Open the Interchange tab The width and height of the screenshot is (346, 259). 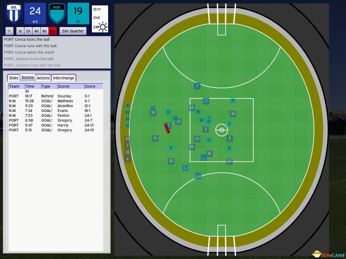pos(63,78)
